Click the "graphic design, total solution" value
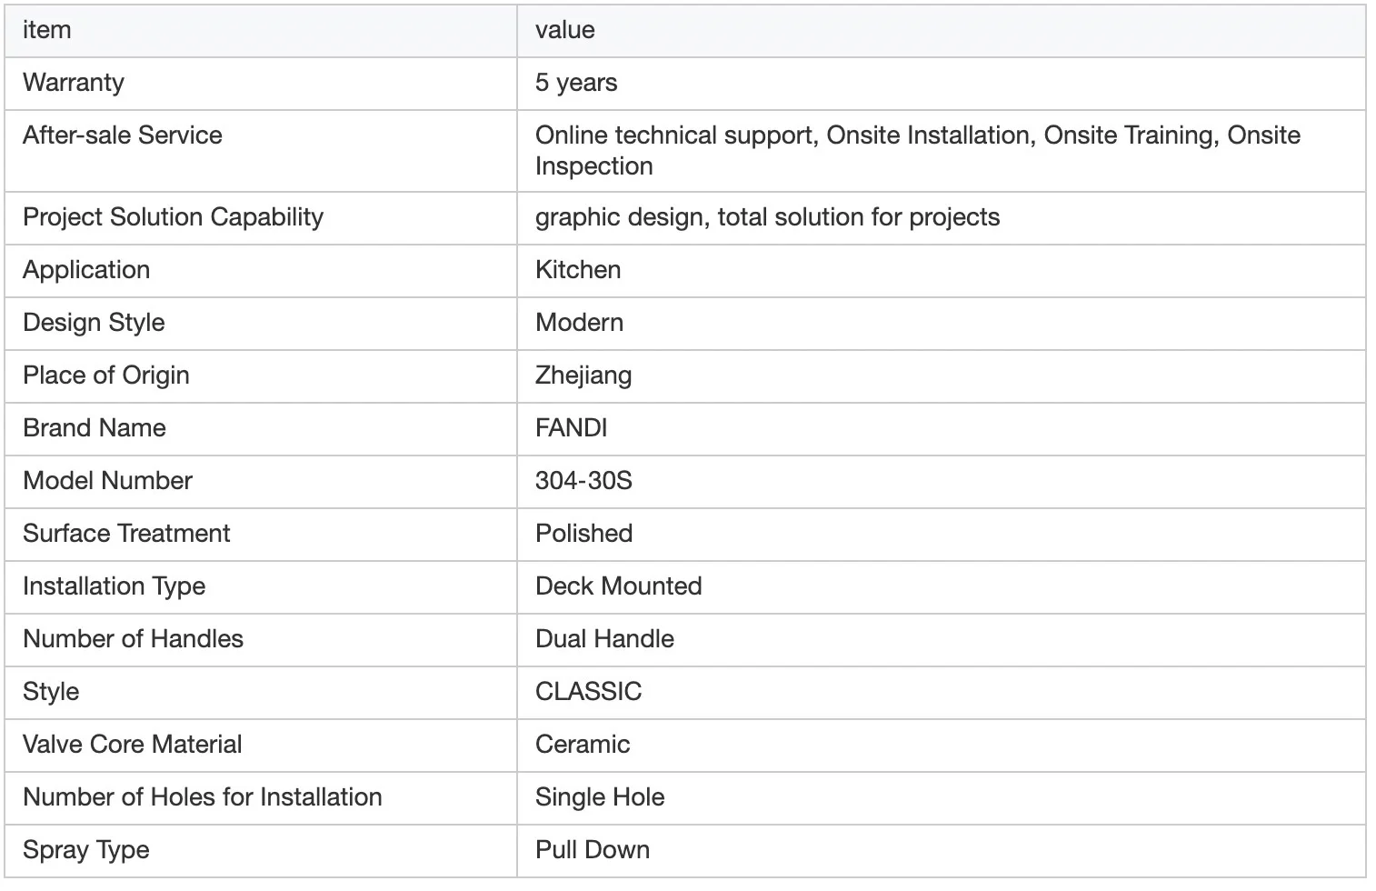 [767, 217]
